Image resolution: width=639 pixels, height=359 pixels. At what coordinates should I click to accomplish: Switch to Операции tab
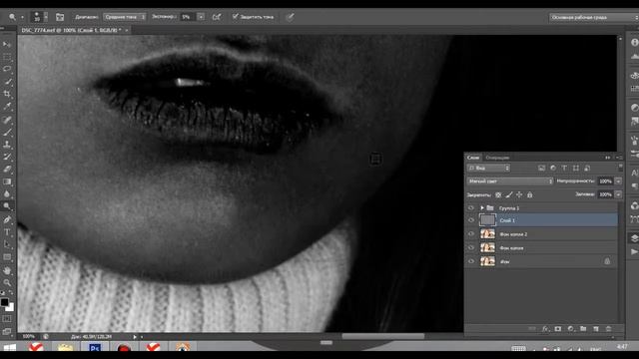point(497,158)
